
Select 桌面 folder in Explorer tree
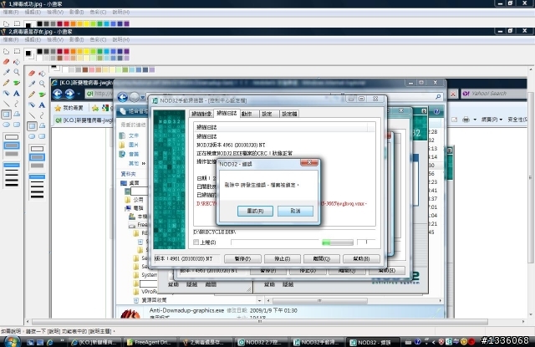pos(134,183)
